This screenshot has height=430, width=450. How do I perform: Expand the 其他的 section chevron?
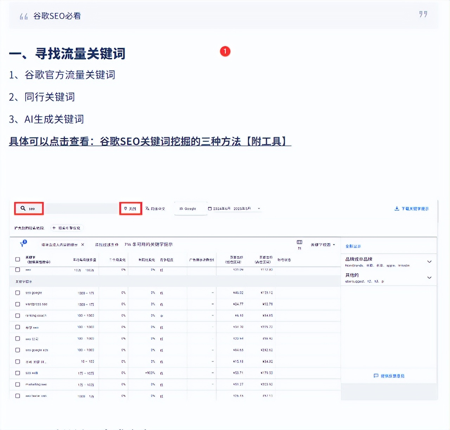point(429,278)
